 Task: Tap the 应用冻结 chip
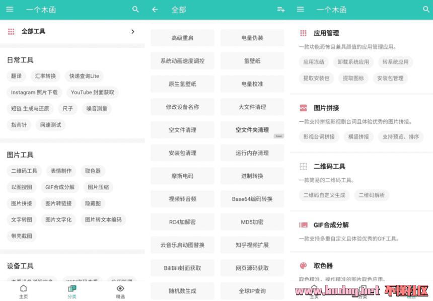(314, 62)
